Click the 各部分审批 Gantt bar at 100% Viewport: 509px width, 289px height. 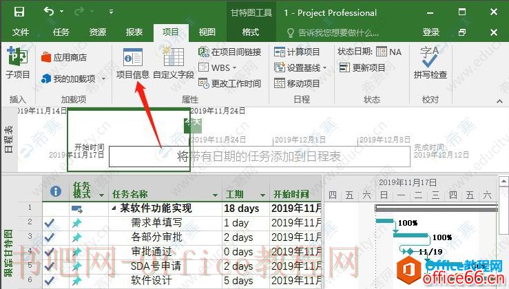pos(411,235)
